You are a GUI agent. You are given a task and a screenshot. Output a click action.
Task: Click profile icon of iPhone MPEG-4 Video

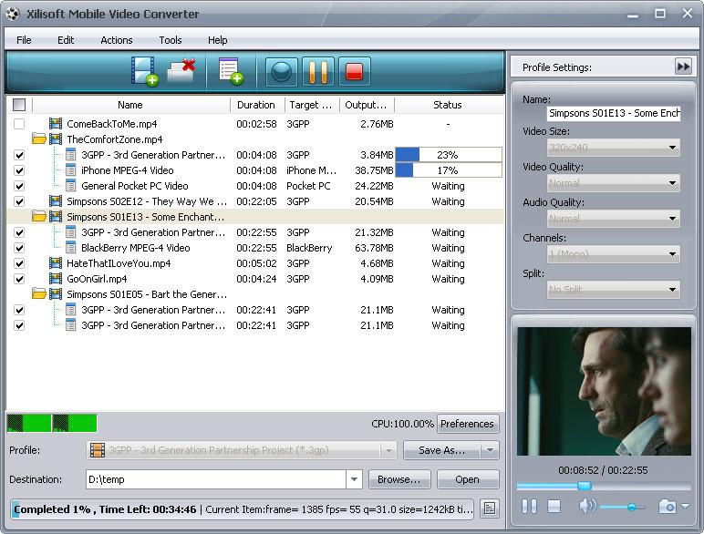click(x=70, y=170)
